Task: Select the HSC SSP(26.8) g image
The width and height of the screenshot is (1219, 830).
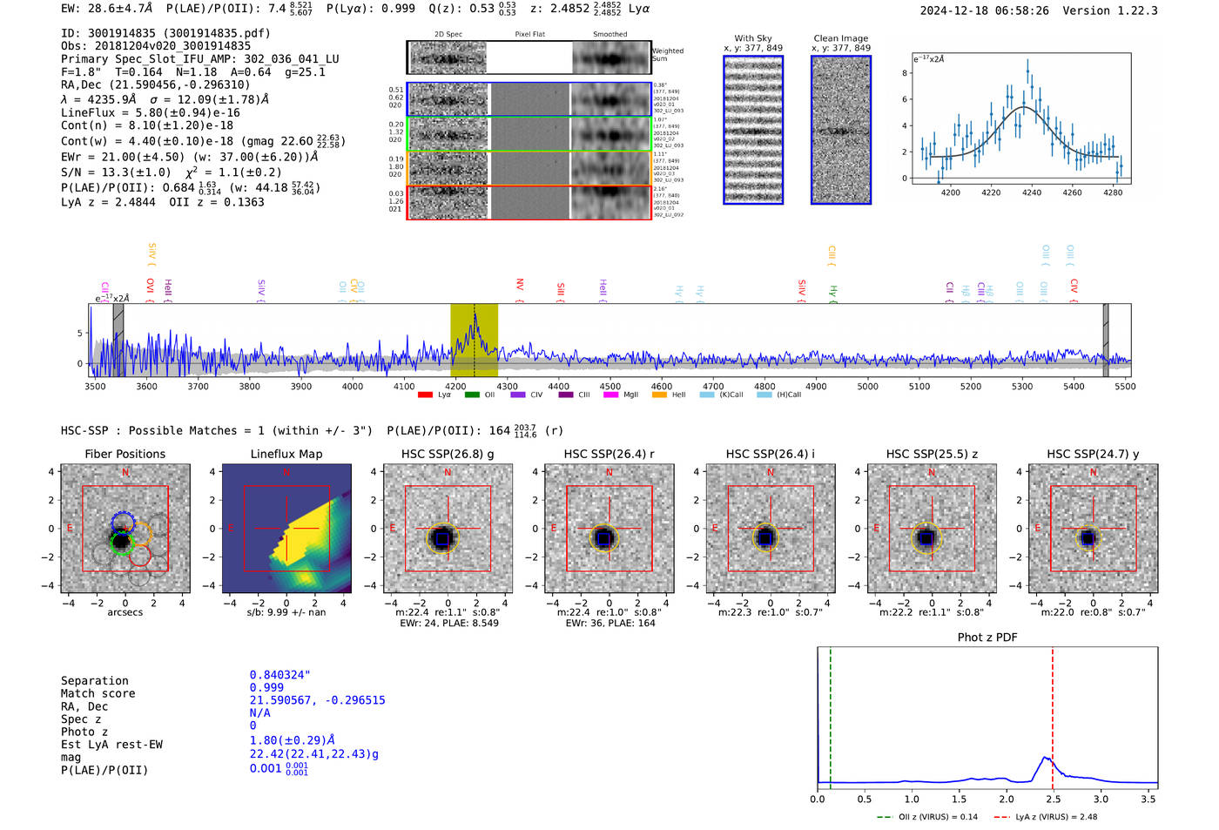Action: click(448, 529)
